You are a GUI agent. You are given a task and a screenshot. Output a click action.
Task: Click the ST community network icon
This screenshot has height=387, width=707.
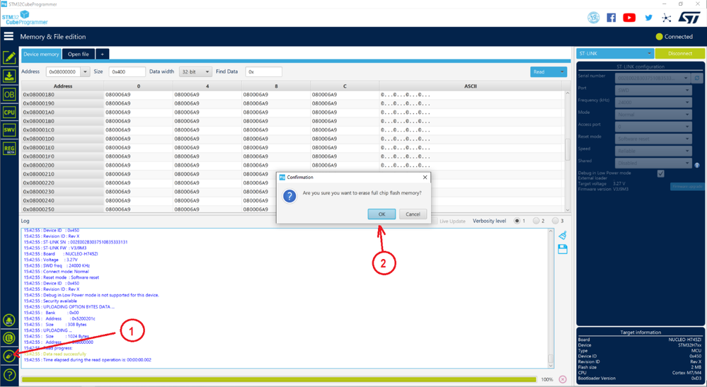tap(666, 18)
